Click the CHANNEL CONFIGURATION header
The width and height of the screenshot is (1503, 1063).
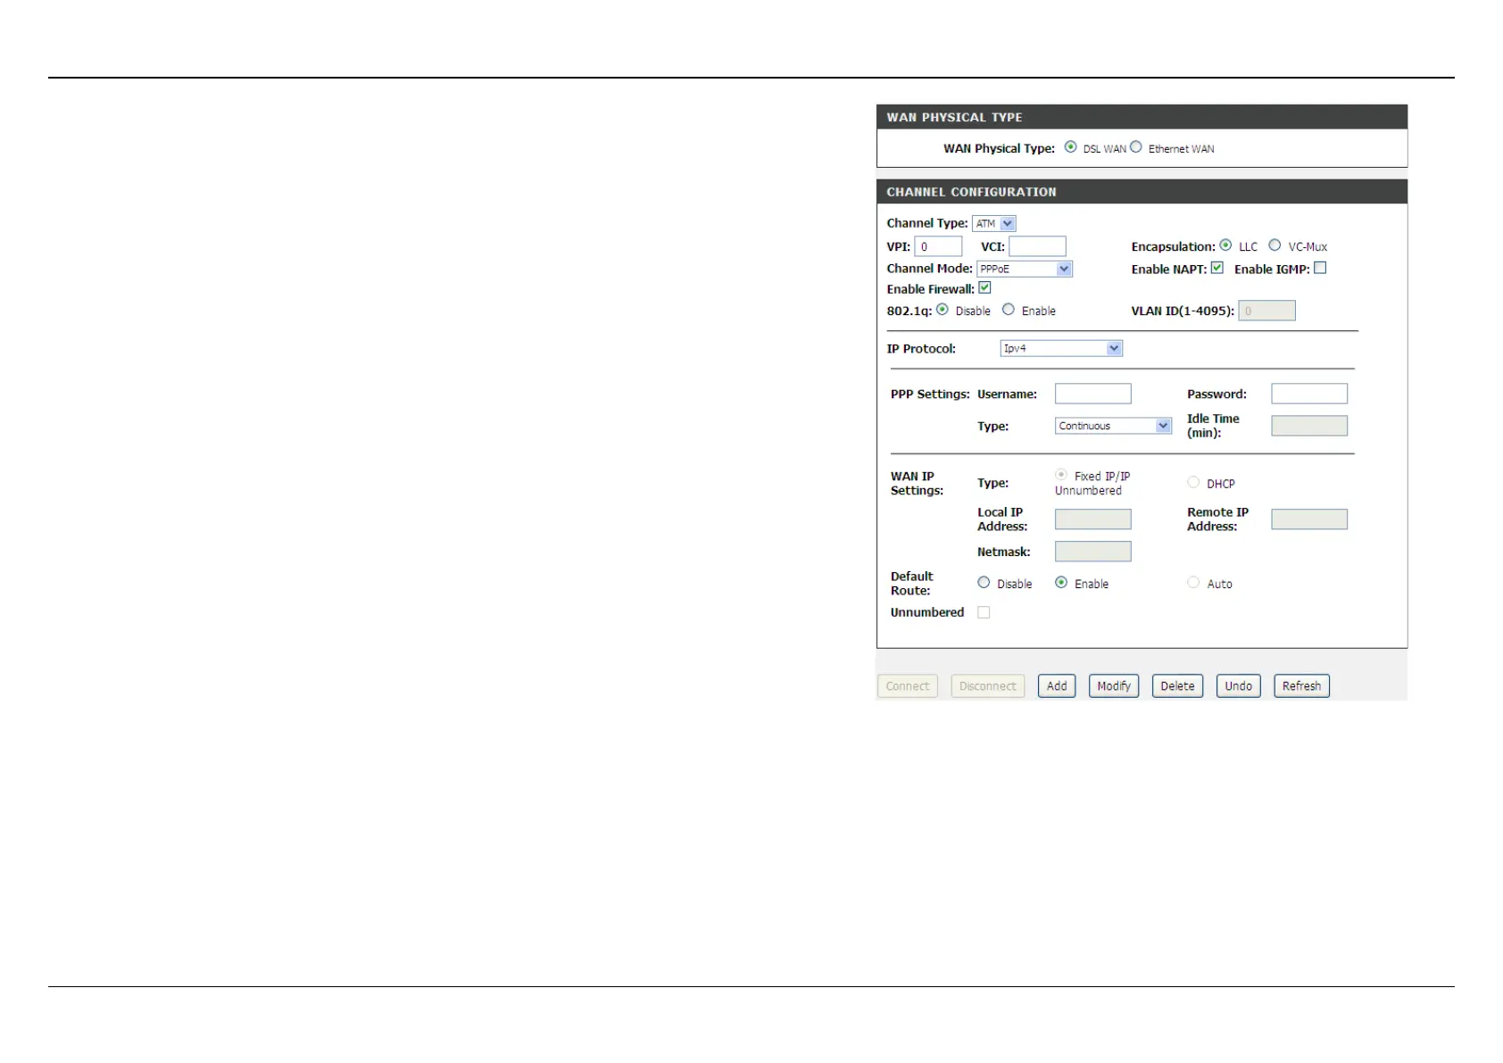click(1142, 192)
